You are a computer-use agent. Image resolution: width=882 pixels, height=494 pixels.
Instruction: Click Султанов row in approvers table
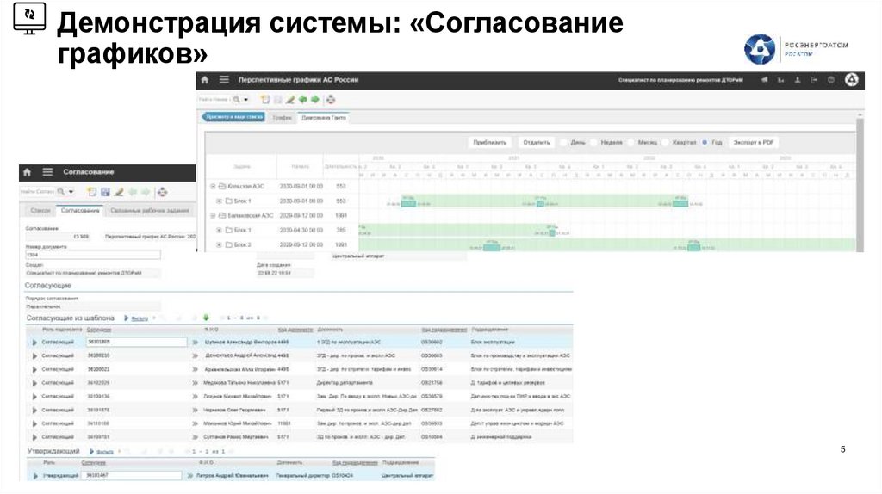coord(300,436)
